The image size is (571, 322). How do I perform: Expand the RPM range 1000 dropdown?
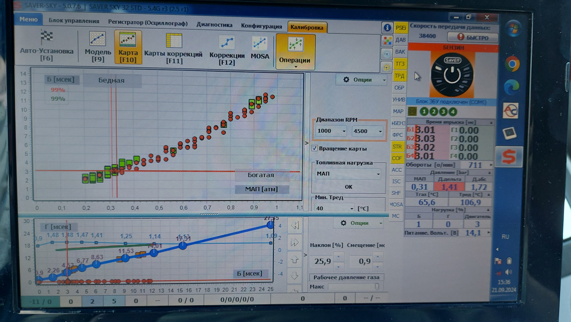click(x=344, y=131)
